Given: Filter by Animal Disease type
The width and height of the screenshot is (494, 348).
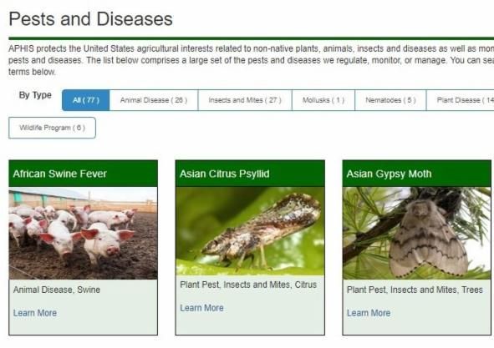Looking at the screenshot, I should (154, 100).
